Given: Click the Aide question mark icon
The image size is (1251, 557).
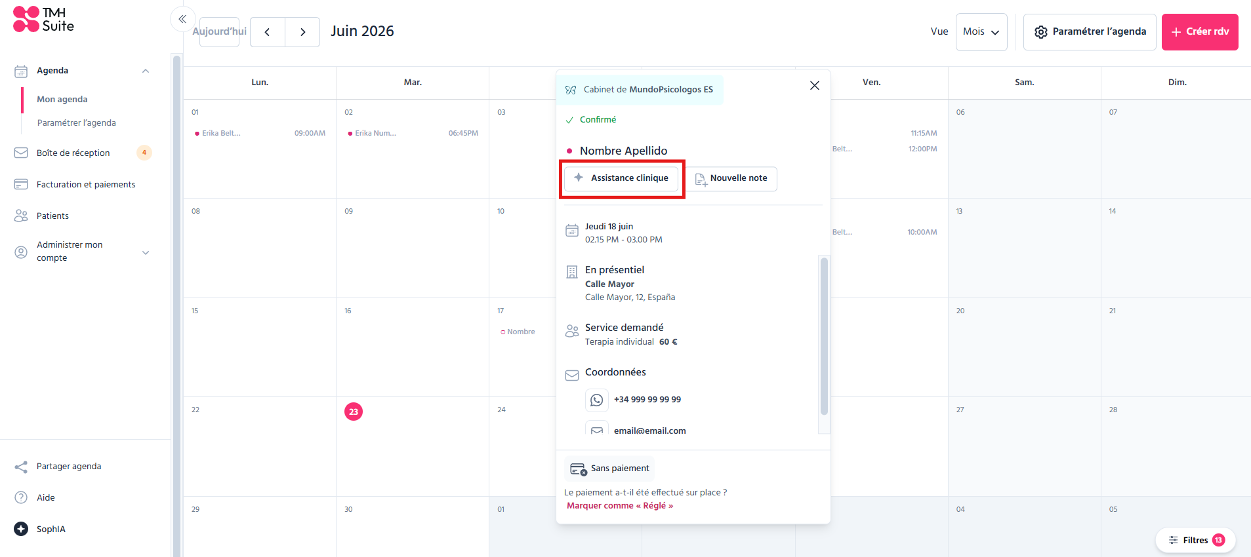Looking at the screenshot, I should [21, 497].
